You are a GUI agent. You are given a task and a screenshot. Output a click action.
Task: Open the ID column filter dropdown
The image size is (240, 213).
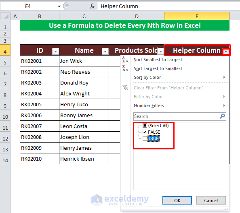pos(55,52)
